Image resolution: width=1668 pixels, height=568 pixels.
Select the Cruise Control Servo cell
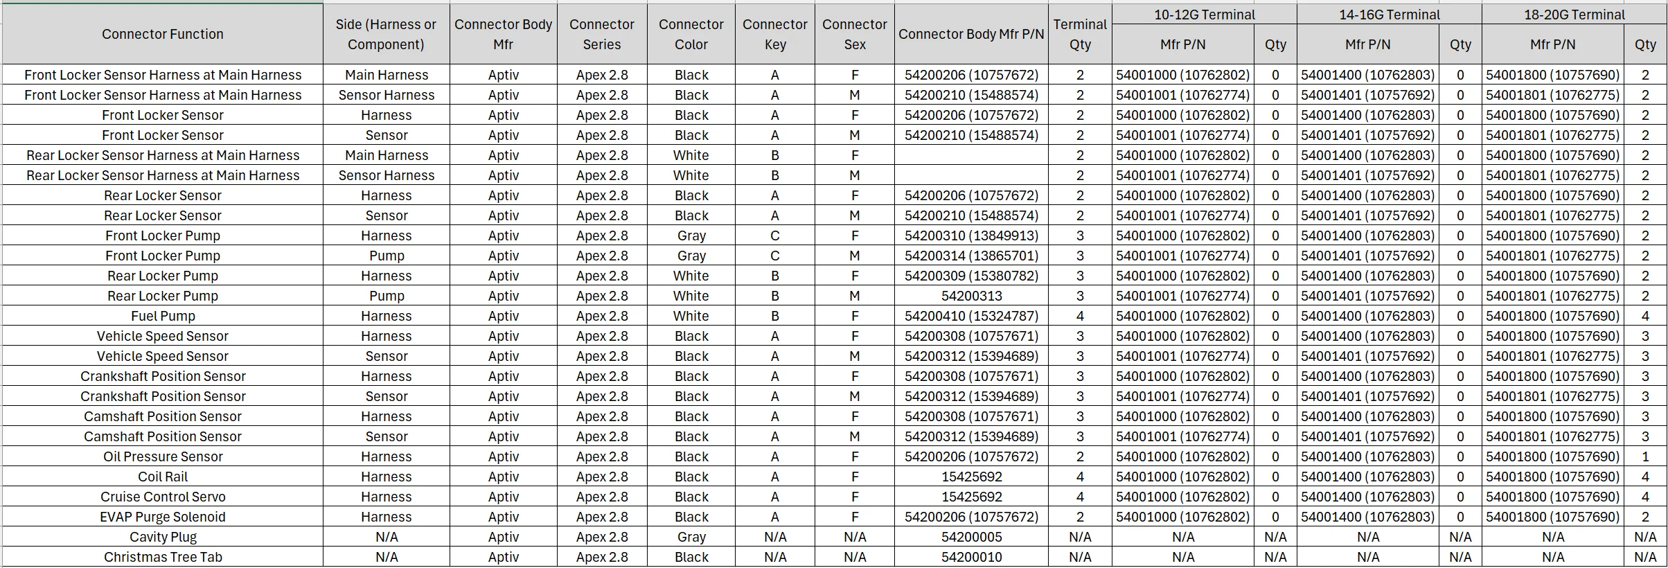(162, 497)
